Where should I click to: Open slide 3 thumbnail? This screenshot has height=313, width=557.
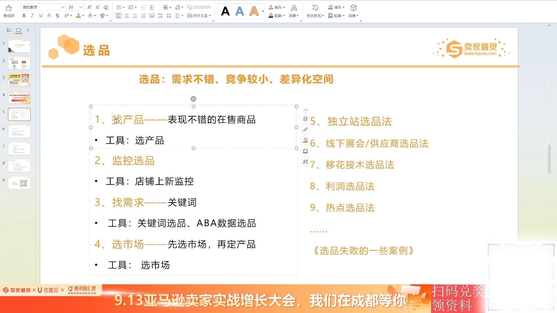tap(19, 80)
